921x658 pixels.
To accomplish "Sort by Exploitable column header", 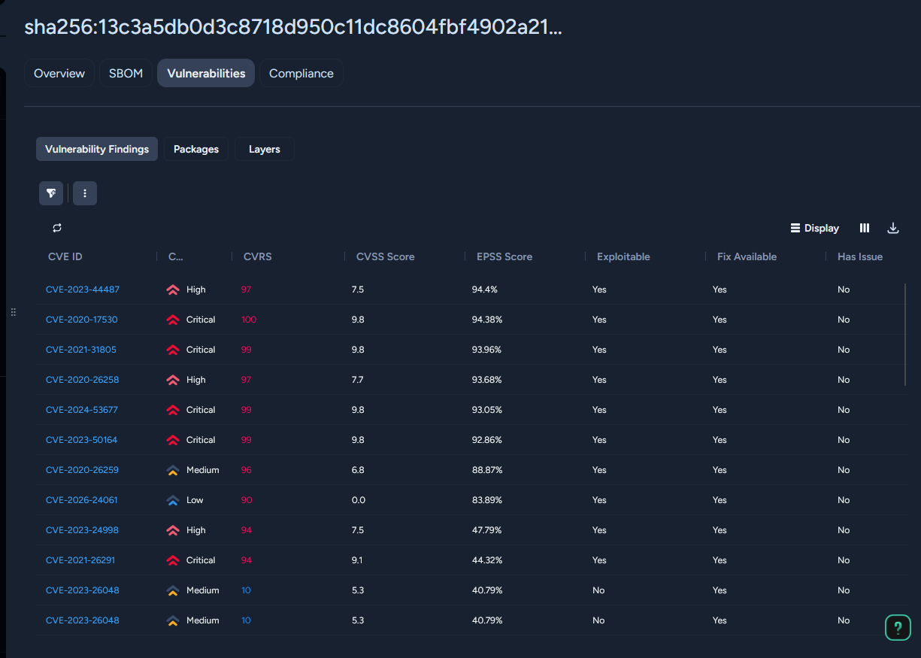I will click(623, 256).
